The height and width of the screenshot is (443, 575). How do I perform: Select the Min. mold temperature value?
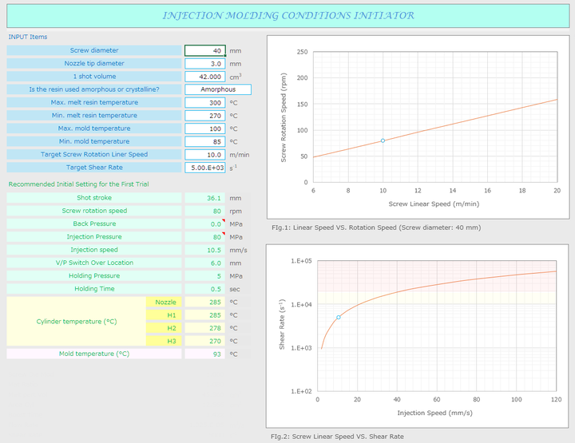pos(205,141)
